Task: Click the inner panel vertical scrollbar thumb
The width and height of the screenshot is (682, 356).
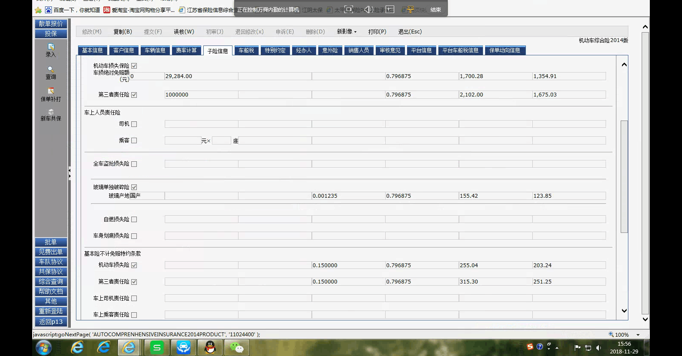Action: click(624, 176)
